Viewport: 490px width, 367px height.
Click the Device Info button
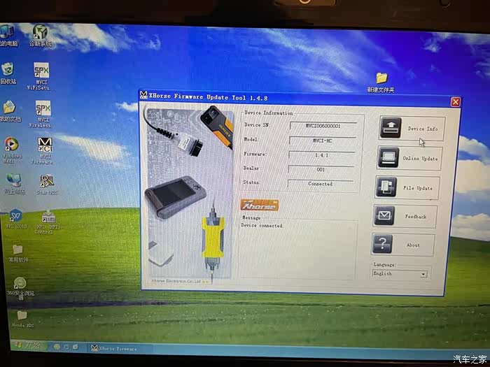click(x=409, y=129)
